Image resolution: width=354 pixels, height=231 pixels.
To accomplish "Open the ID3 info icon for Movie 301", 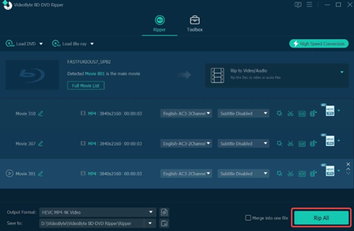I will [x=302, y=174].
